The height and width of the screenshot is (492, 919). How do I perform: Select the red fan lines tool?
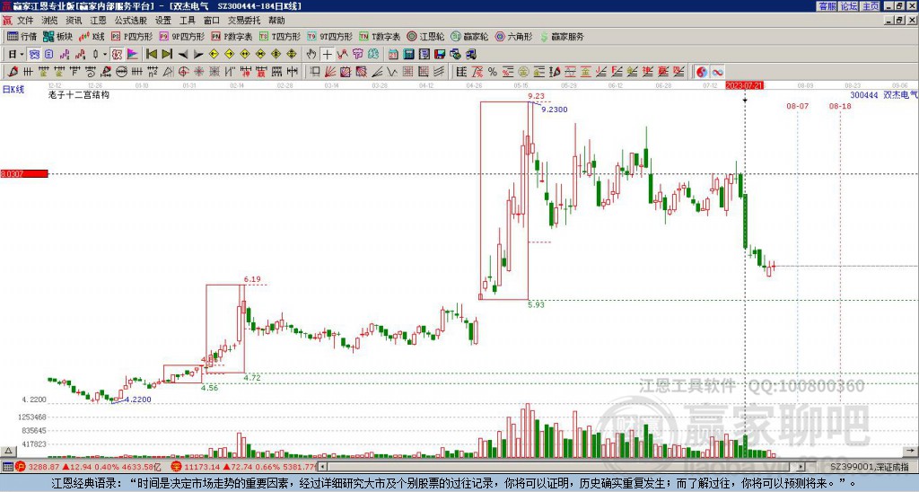[x=330, y=72]
